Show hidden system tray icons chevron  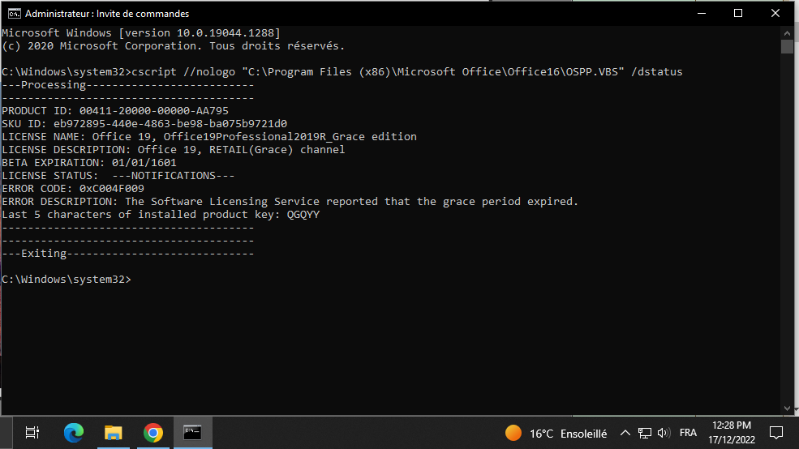click(625, 434)
